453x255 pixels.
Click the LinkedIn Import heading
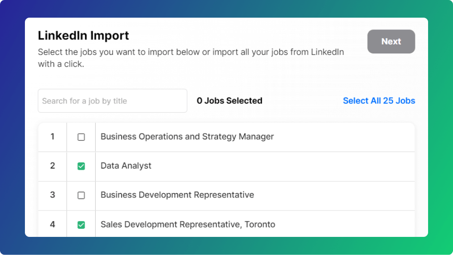[83, 35]
